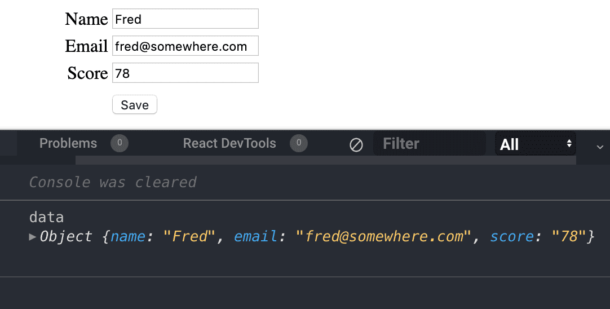Clear the console with the ban icon
Viewport: 610px width, 309px height.
click(x=356, y=145)
